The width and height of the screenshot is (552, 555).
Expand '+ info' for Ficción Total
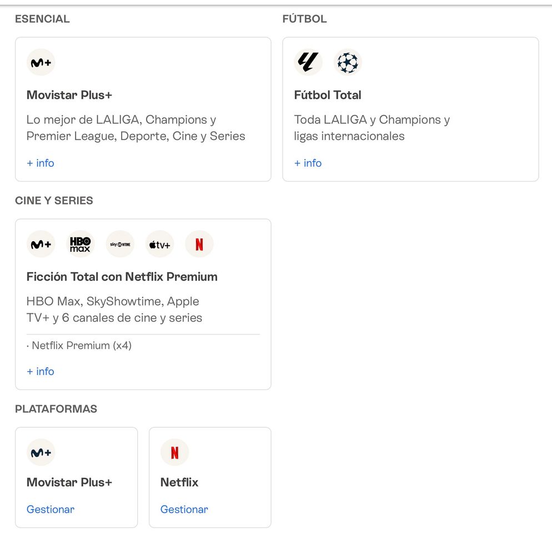(x=41, y=371)
